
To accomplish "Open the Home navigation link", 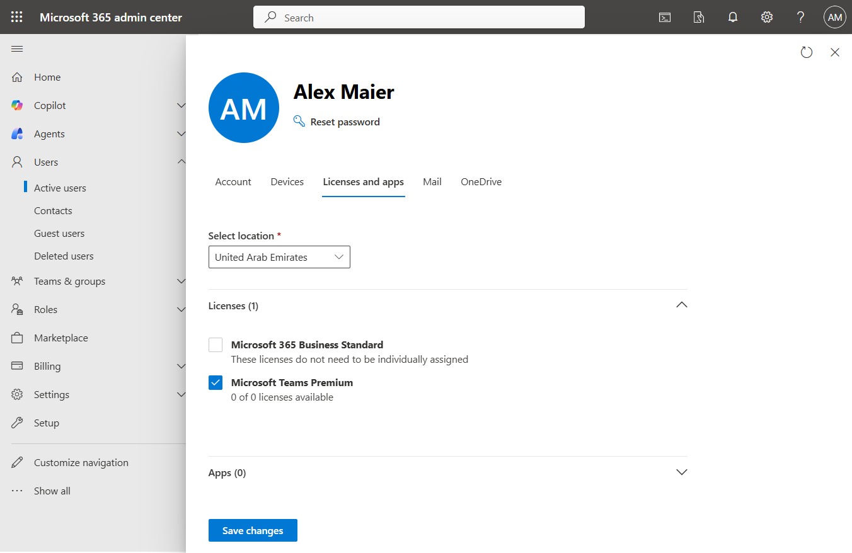I will (x=47, y=77).
